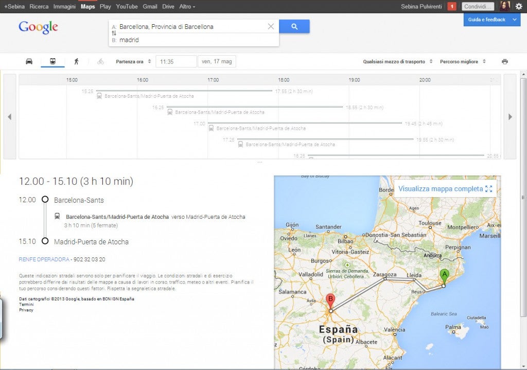Open the red notifications counter

[452, 6]
